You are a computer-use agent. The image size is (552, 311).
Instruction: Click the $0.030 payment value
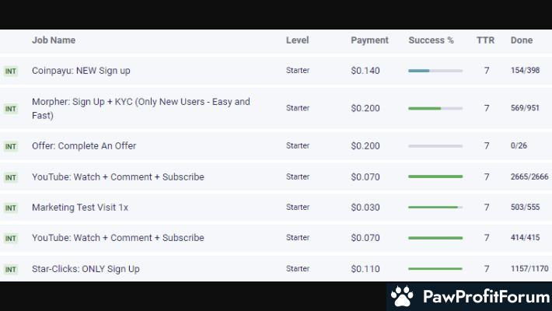tap(365, 207)
